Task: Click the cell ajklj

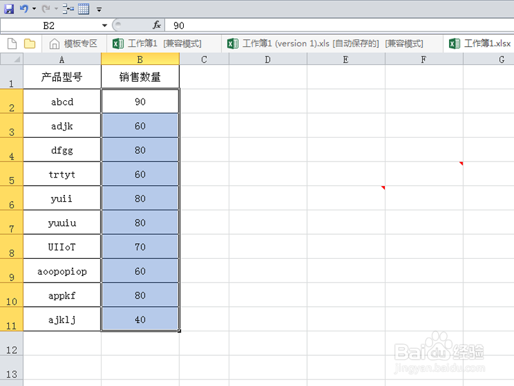Action: pyautogui.click(x=62, y=318)
